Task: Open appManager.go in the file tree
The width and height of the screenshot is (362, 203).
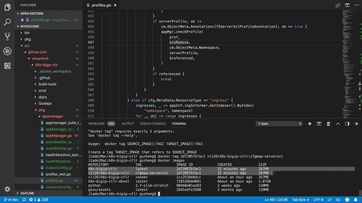Action: point(59,136)
